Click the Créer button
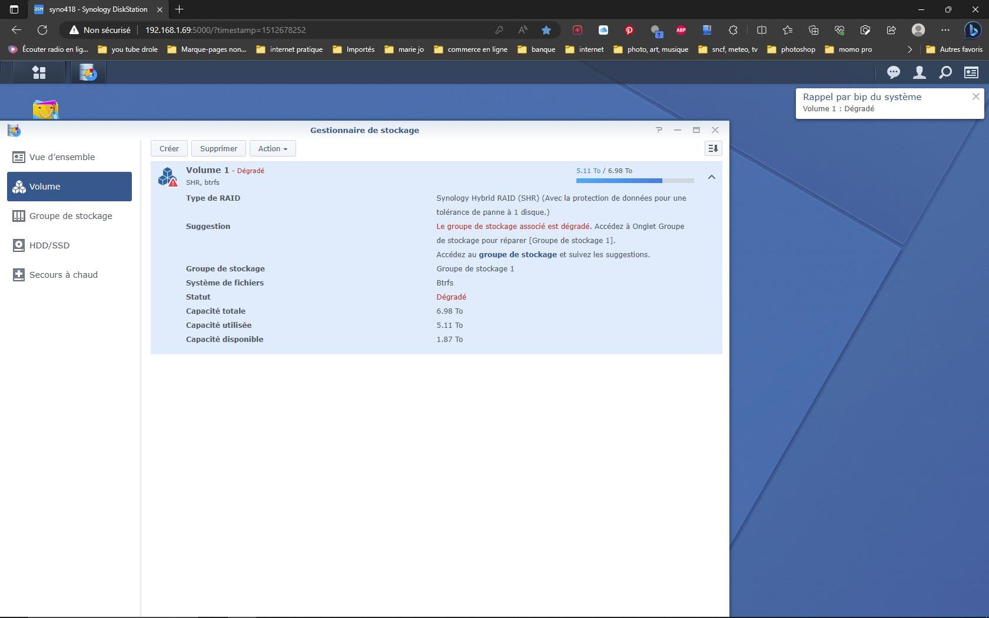 coord(169,148)
